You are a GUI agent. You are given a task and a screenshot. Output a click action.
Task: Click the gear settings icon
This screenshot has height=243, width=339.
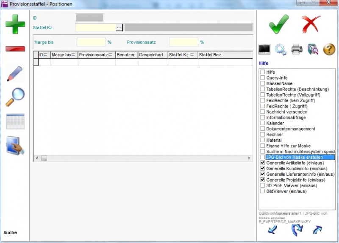tap(281, 50)
